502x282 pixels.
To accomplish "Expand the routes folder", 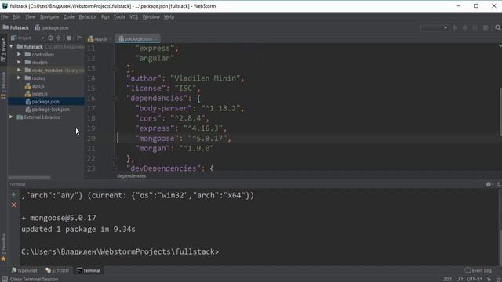I will (x=19, y=78).
